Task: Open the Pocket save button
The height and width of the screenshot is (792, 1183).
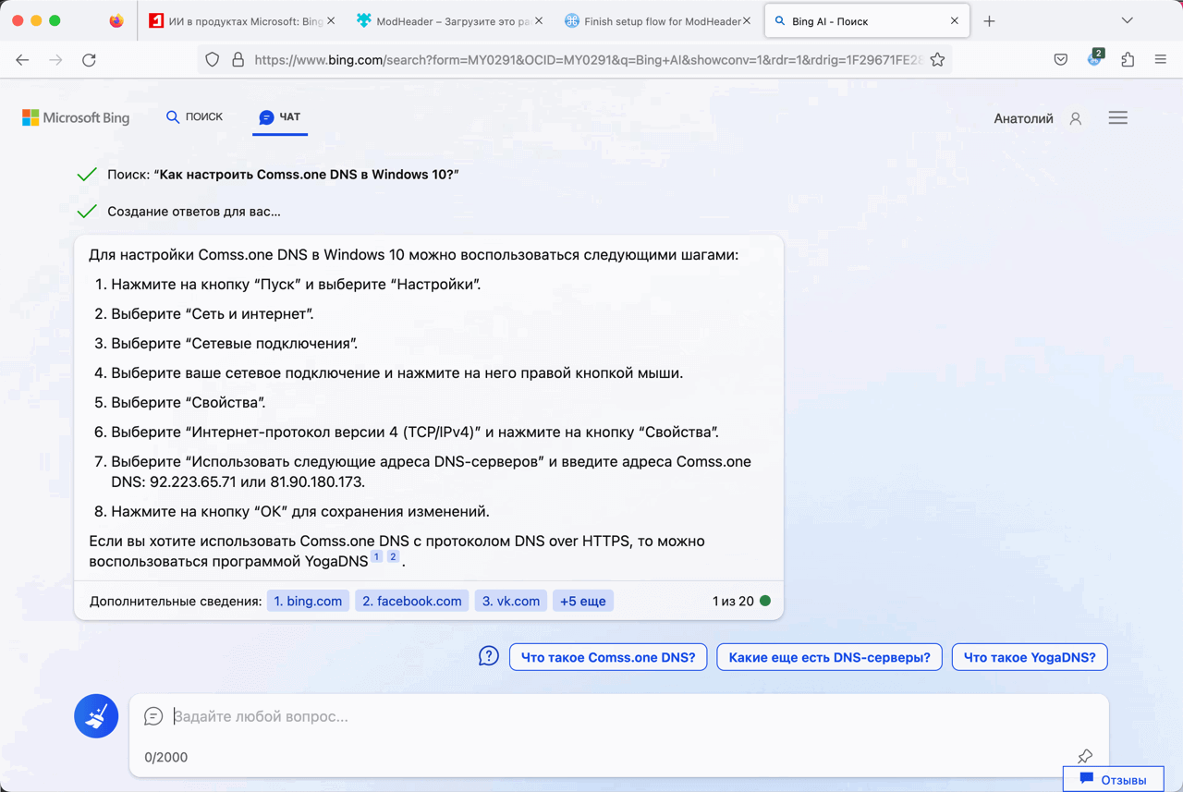Action: coord(1061,60)
